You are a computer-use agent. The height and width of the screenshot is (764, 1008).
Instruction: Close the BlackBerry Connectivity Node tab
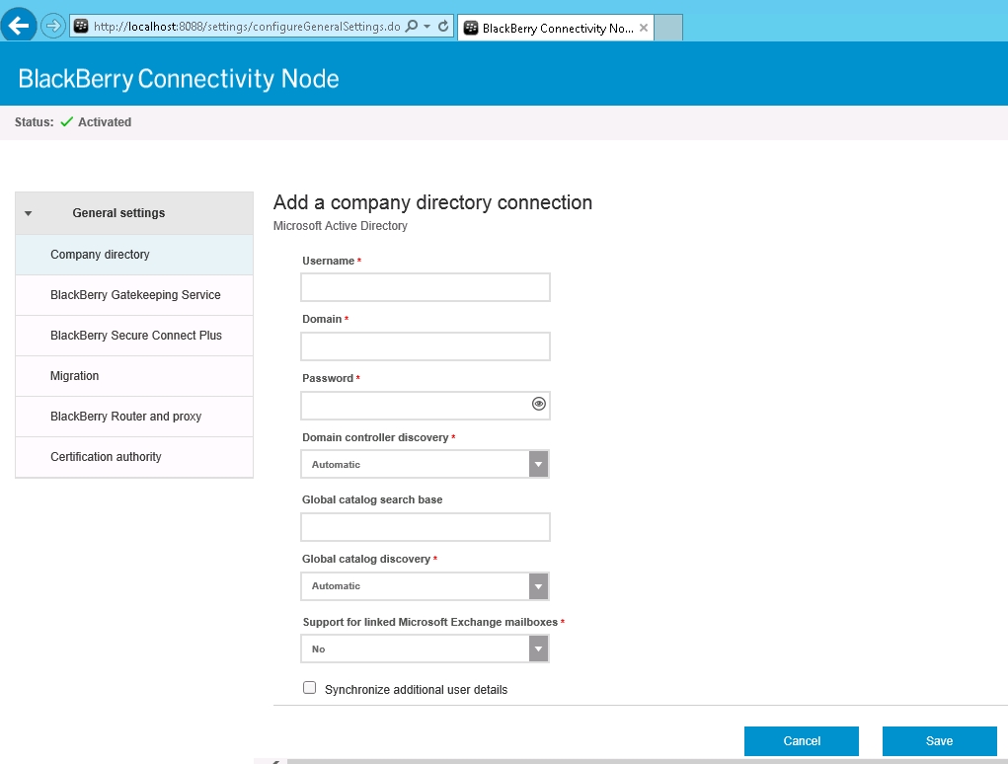coord(644,28)
